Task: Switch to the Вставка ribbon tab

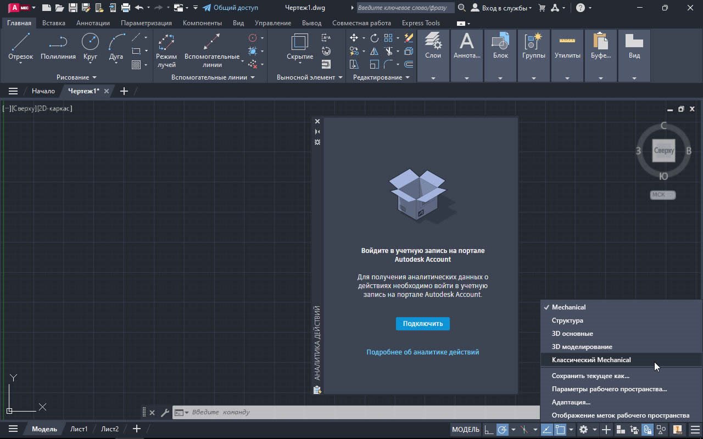Action: click(53, 23)
